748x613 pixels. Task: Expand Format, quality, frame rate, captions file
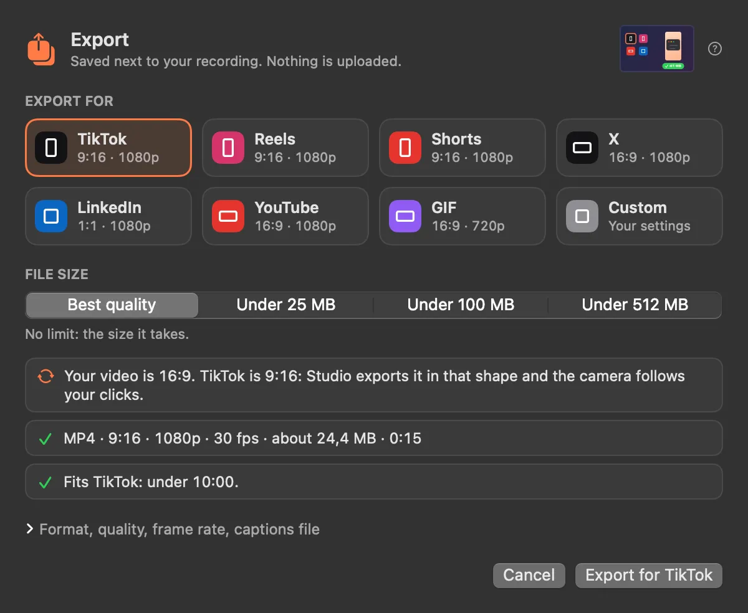pos(173,530)
